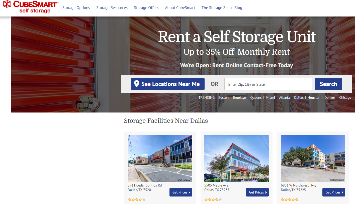Click the map pin icon on See Locations
The height and width of the screenshot is (204, 355).
(x=137, y=84)
